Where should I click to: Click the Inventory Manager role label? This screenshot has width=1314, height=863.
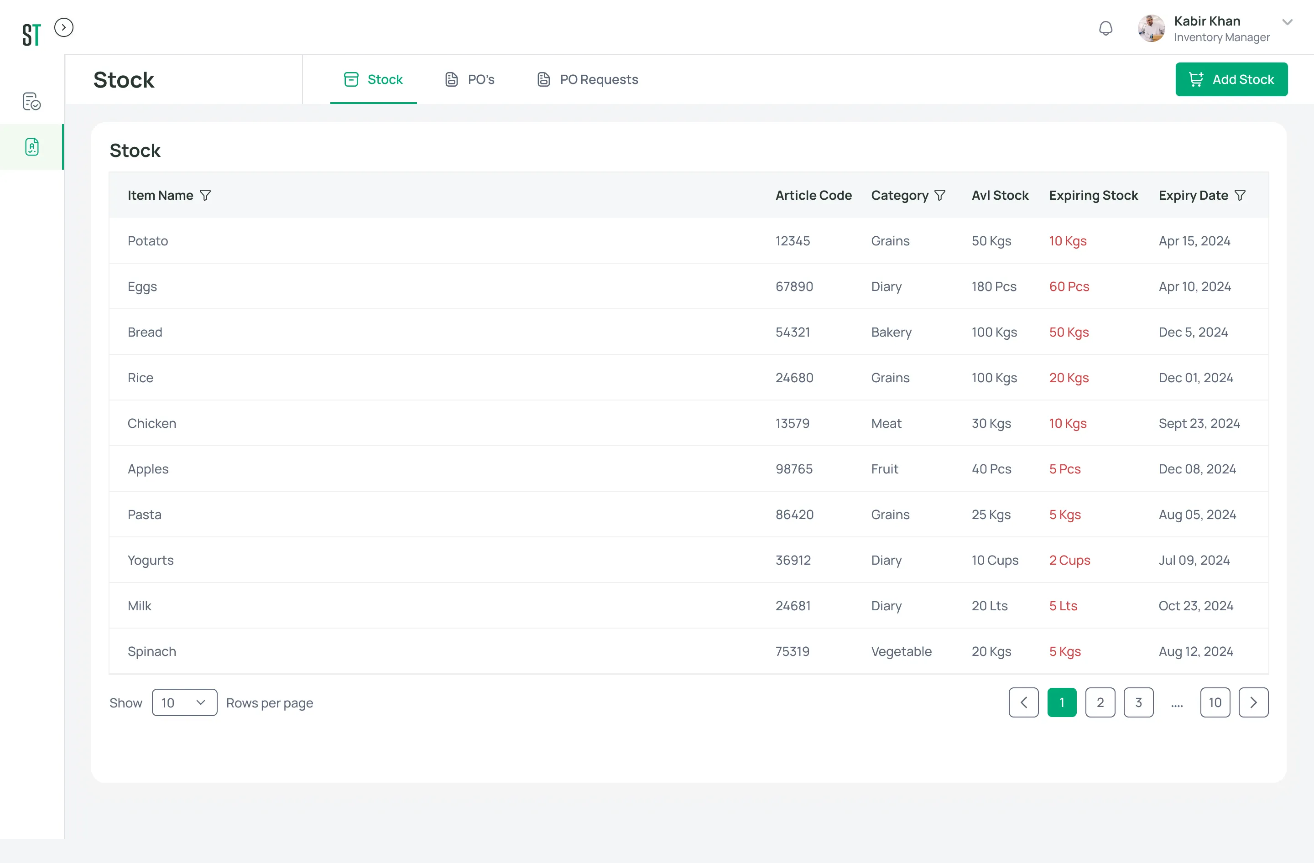click(1222, 37)
